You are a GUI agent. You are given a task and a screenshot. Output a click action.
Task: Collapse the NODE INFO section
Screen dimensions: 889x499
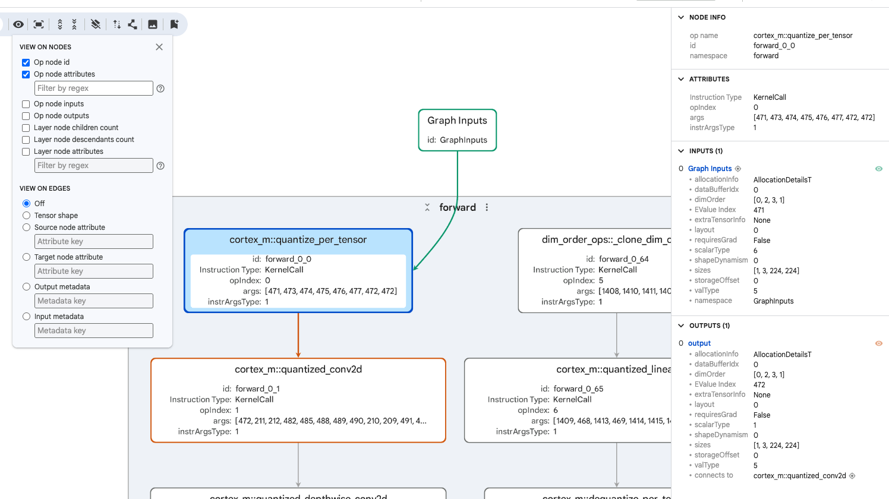681,17
